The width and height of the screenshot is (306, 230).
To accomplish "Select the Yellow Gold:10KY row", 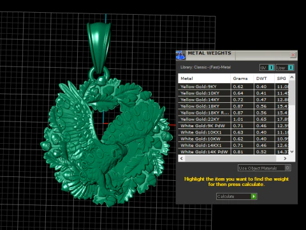I will (233, 93).
